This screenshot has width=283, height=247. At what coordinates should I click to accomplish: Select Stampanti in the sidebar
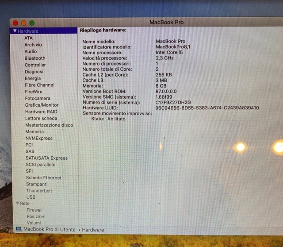pos(37,184)
